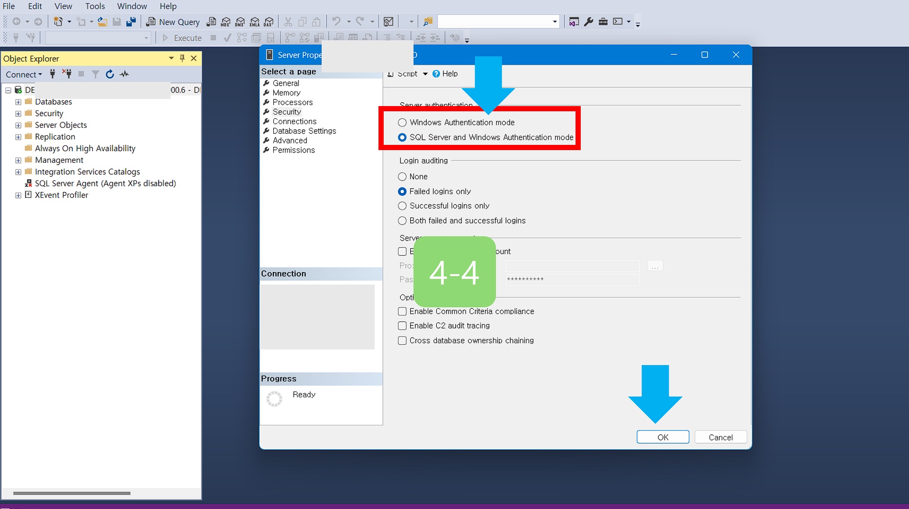
Task: Open the Toolbox briefcase icon
Action: pyautogui.click(x=603, y=22)
